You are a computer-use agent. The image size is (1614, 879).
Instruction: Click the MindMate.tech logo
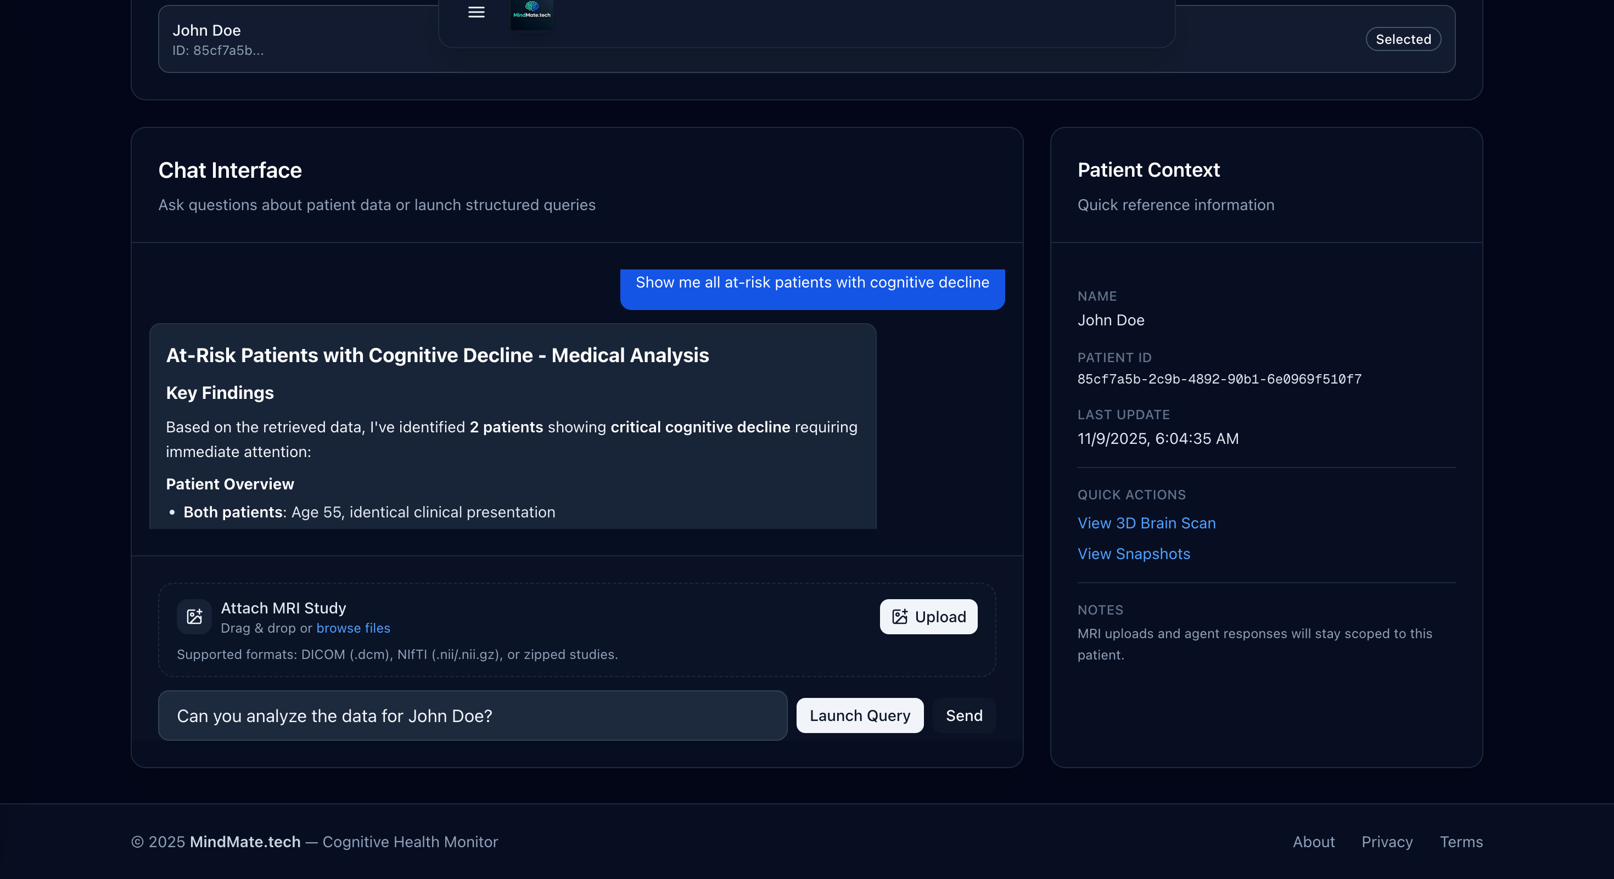tap(531, 13)
